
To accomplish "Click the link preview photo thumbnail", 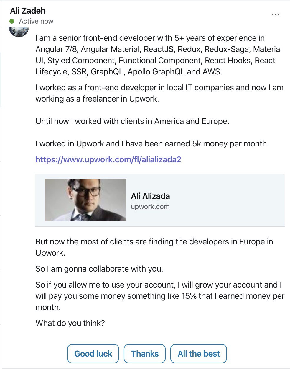I will point(85,200).
